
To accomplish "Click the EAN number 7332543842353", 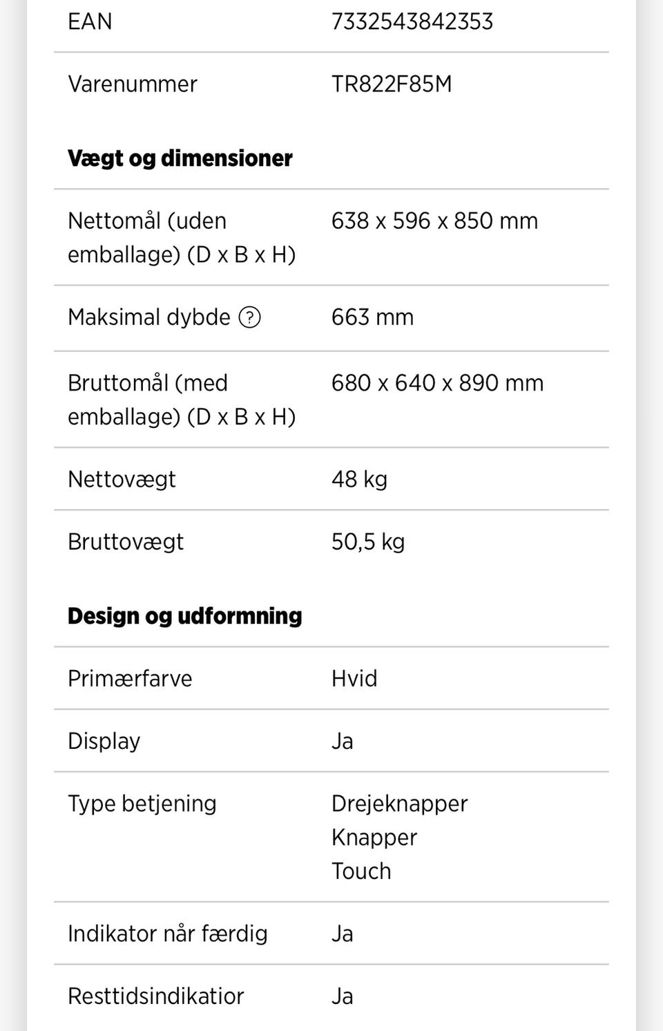I will [x=412, y=21].
